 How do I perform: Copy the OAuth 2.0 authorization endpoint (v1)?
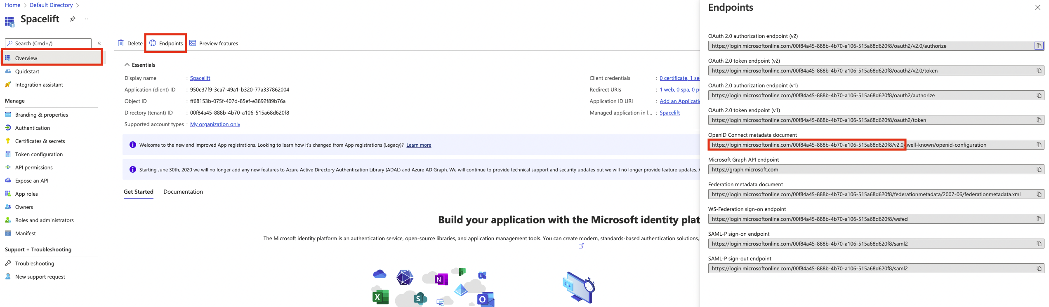click(1039, 95)
